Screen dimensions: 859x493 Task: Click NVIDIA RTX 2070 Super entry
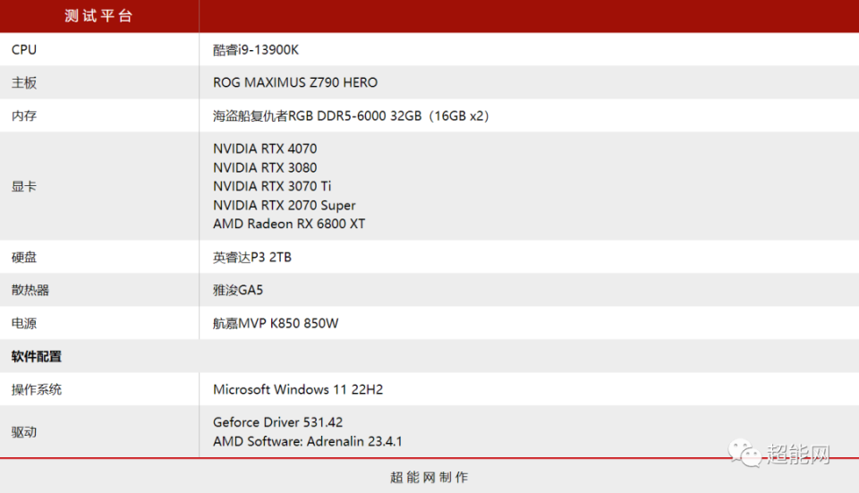(285, 206)
